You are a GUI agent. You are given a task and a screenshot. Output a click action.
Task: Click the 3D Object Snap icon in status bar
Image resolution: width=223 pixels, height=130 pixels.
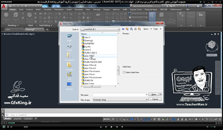(x=167, y=119)
